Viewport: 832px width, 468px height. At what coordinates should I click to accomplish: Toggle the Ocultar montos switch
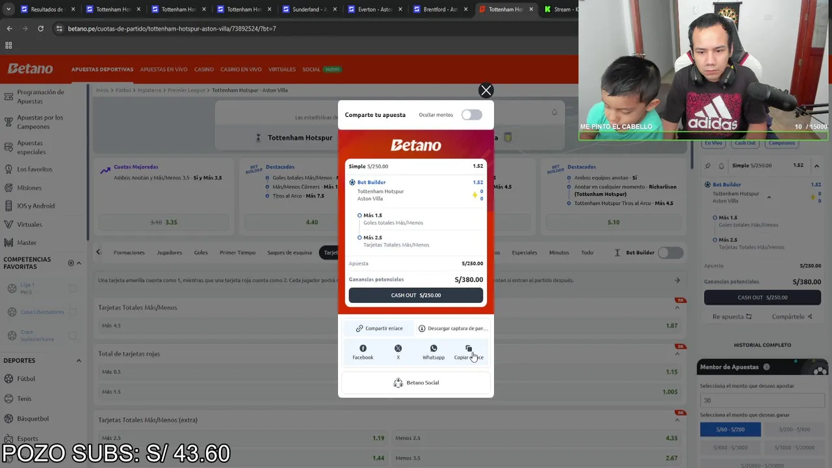(471, 115)
